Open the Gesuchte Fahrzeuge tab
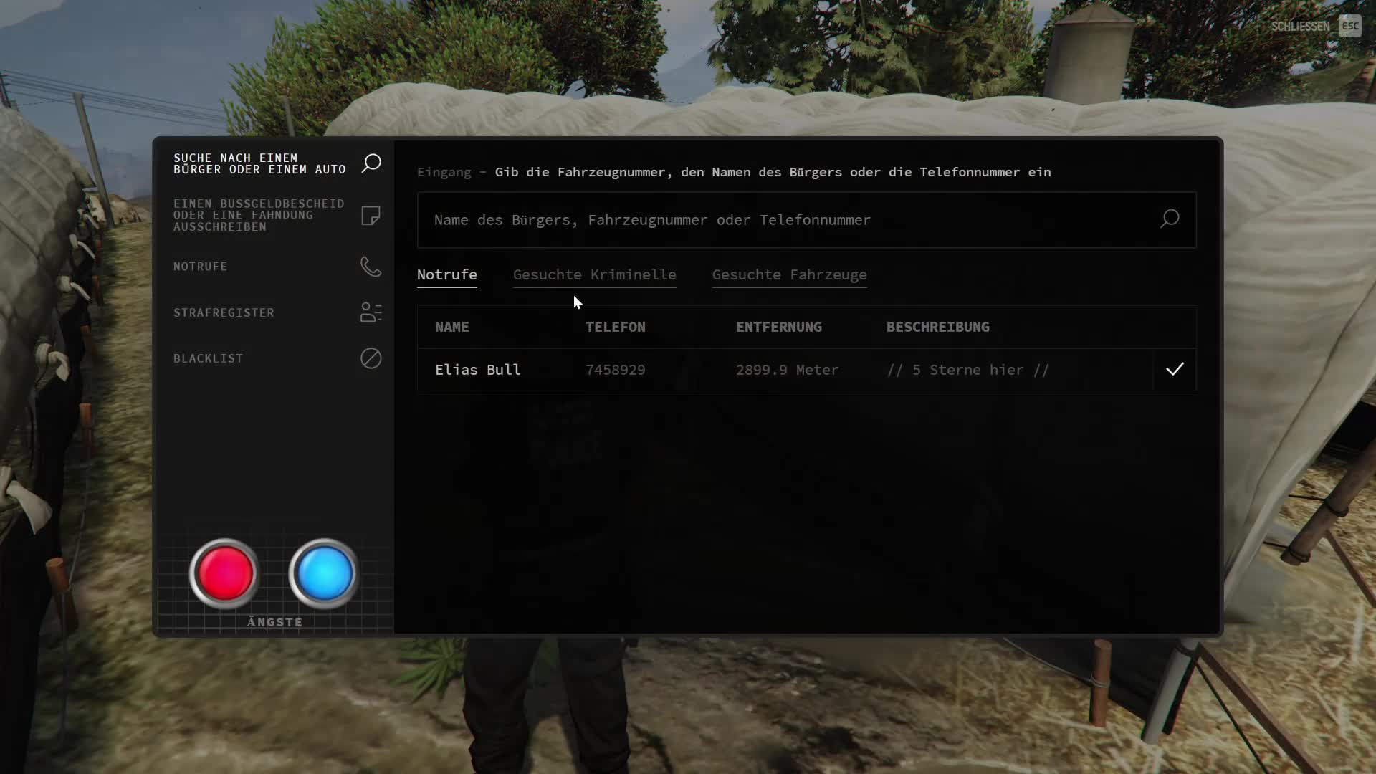This screenshot has height=774, width=1376. coord(789,274)
